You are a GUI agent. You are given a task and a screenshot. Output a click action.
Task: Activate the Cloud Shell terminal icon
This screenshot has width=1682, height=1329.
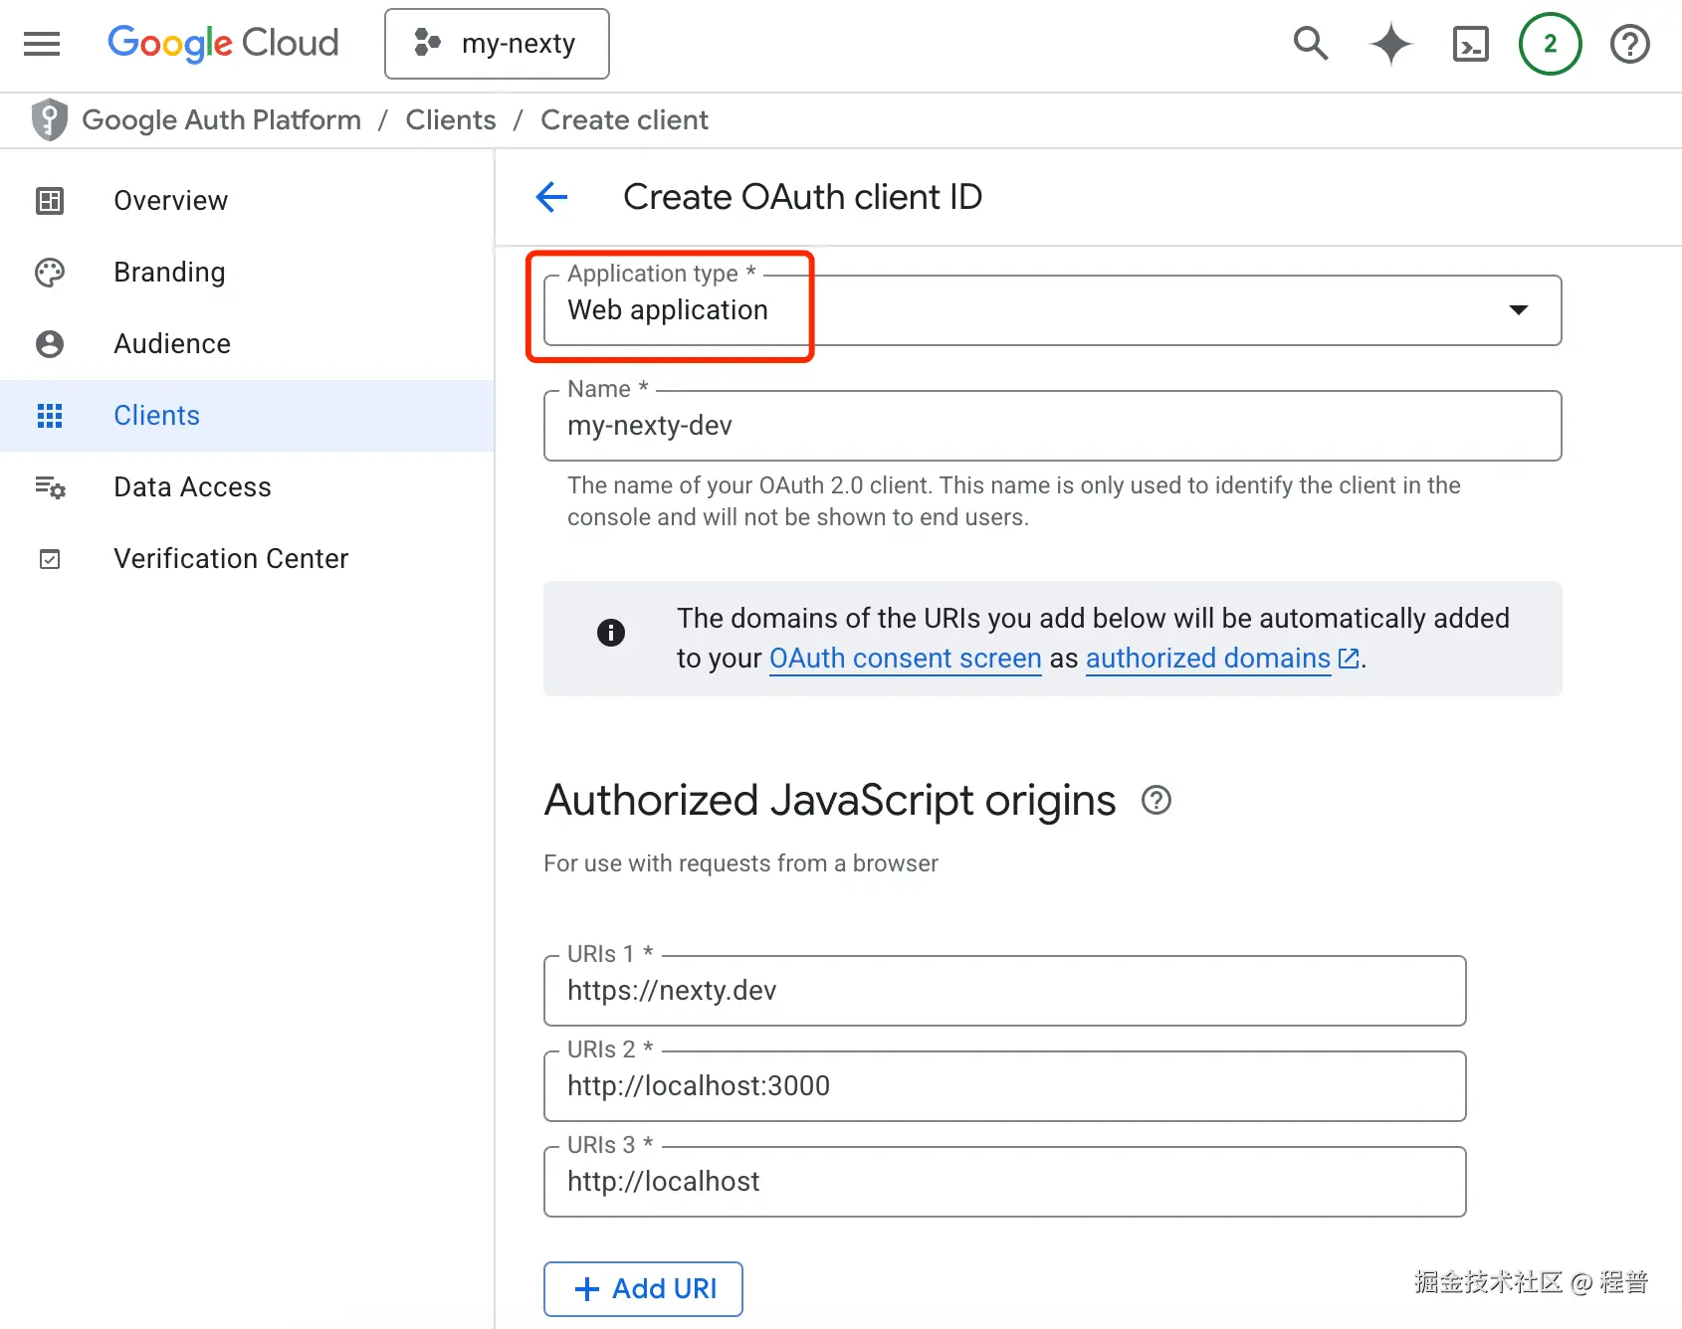[1470, 44]
